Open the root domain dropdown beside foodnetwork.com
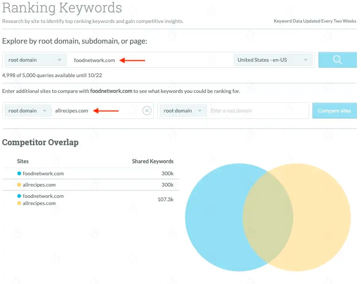Screen dimensions: 361x284 tap(35, 60)
